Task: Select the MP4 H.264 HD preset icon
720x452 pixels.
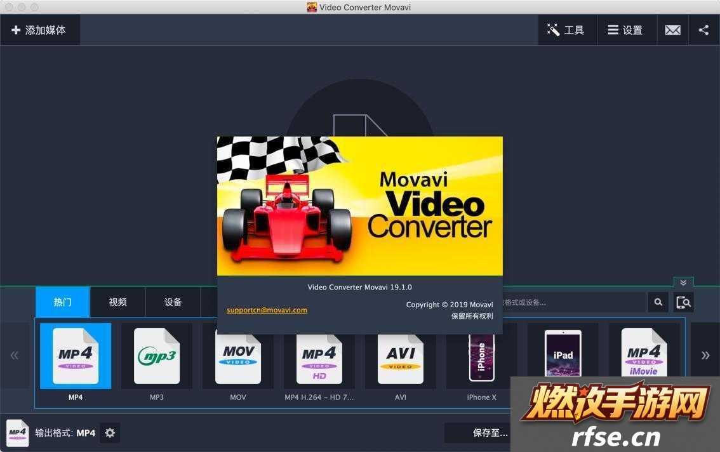Action: point(319,358)
